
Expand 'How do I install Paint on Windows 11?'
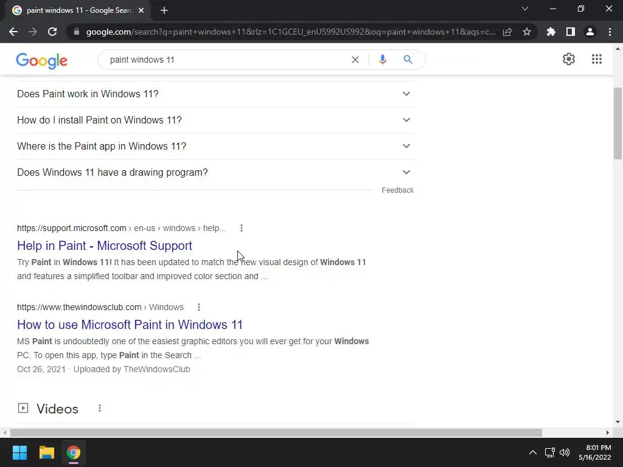[x=215, y=120]
